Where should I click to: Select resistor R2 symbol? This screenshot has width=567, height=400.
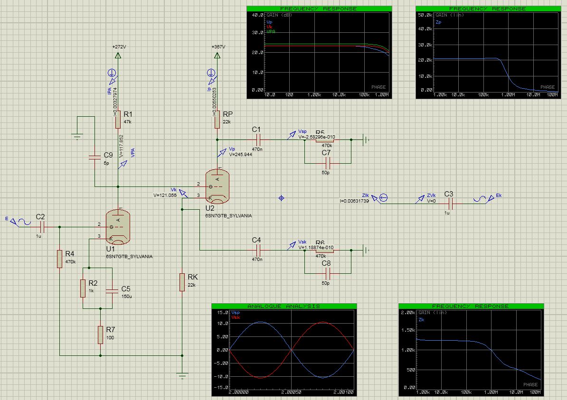[83, 288]
